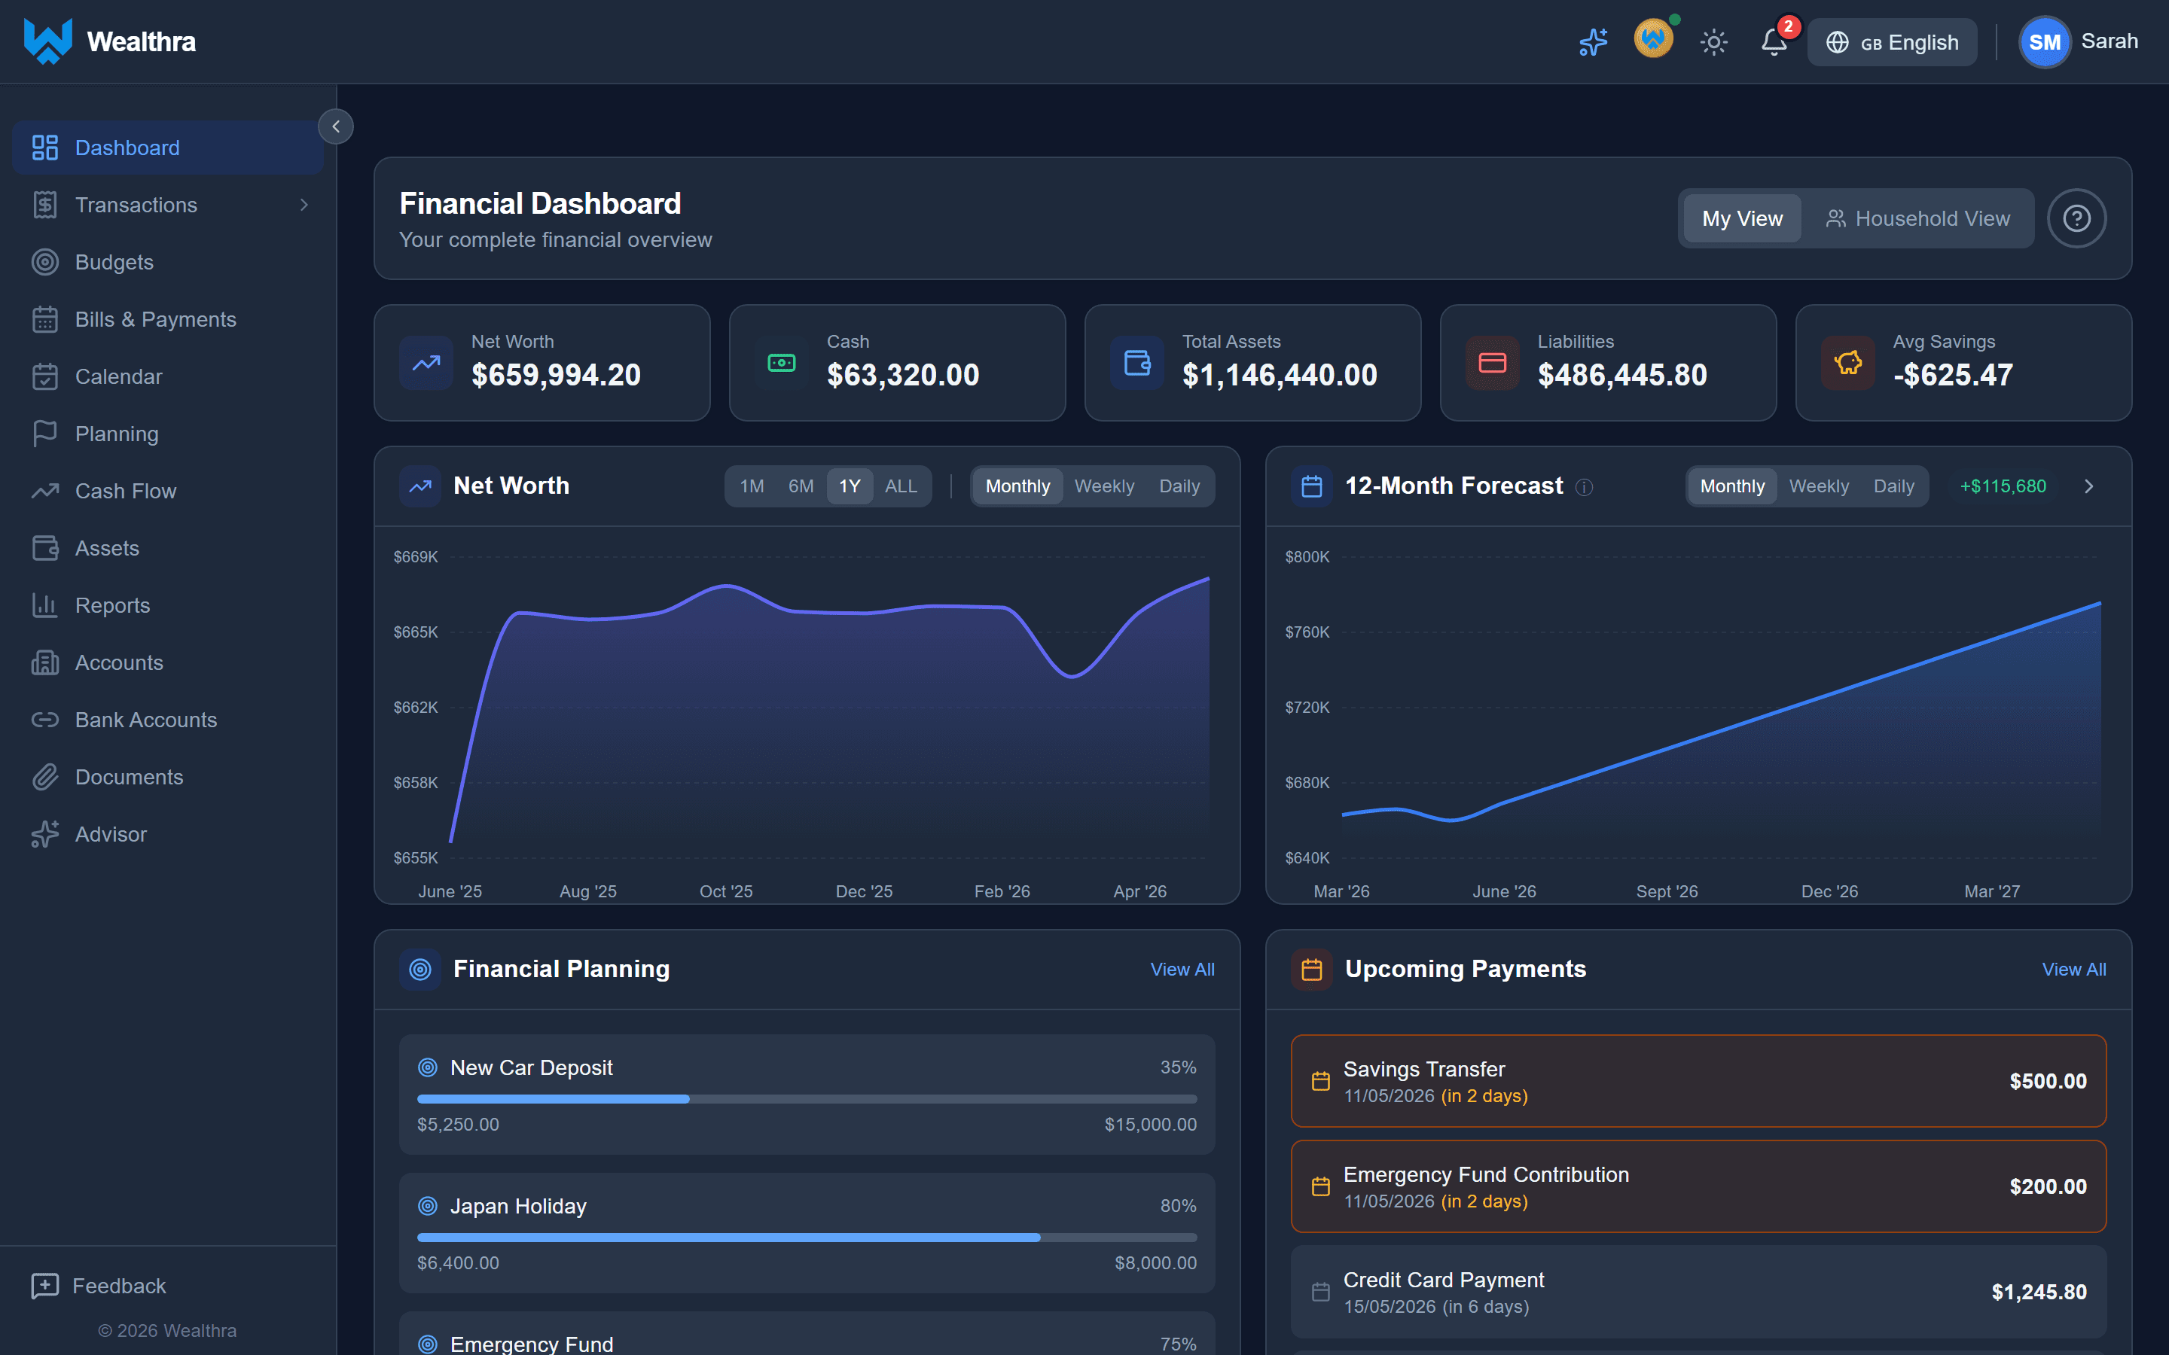This screenshot has height=1355, width=2169.
Task: Toggle light theme with sun icon
Action: click(x=1713, y=42)
